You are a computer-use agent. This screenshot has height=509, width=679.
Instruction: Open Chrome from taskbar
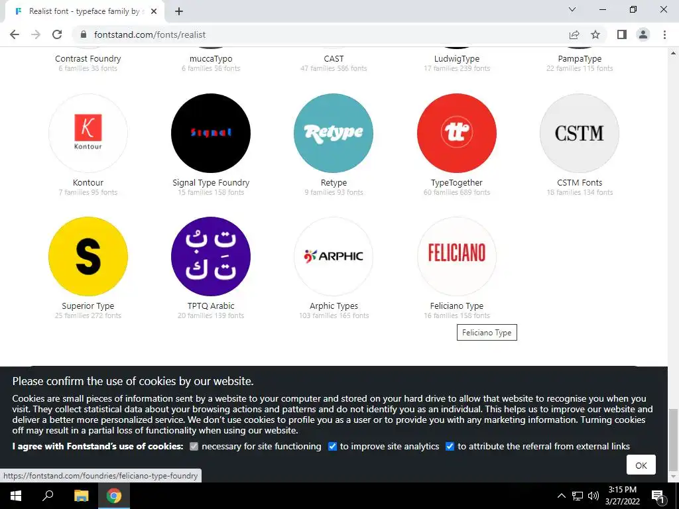click(114, 496)
